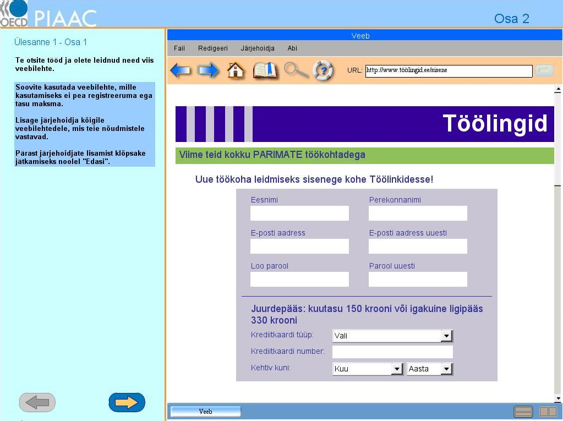Image resolution: width=563 pixels, height=421 pixels.
Task: Click the scrollbar up arrow
Action: [557, 90]
